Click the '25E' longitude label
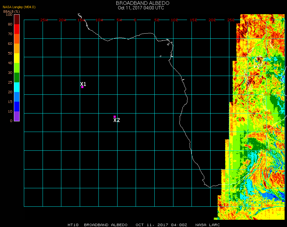This screenshot has width=287, height=227. 231,20
